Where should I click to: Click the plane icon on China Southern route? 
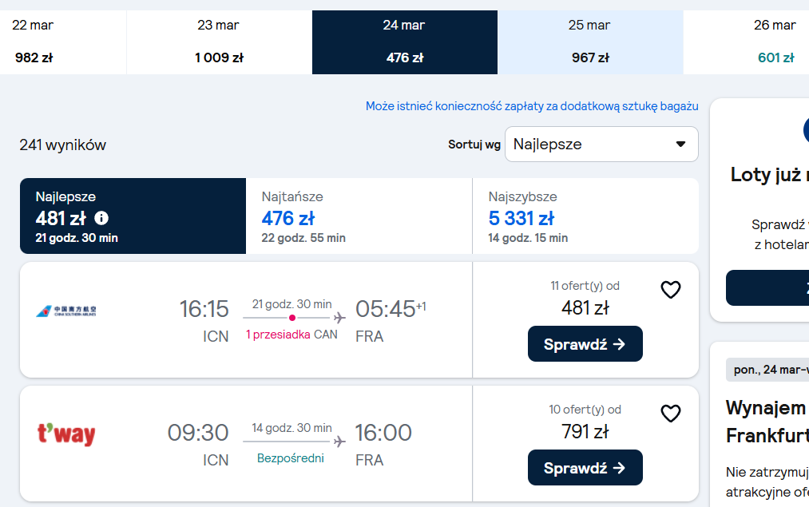[x=339, y=318]
